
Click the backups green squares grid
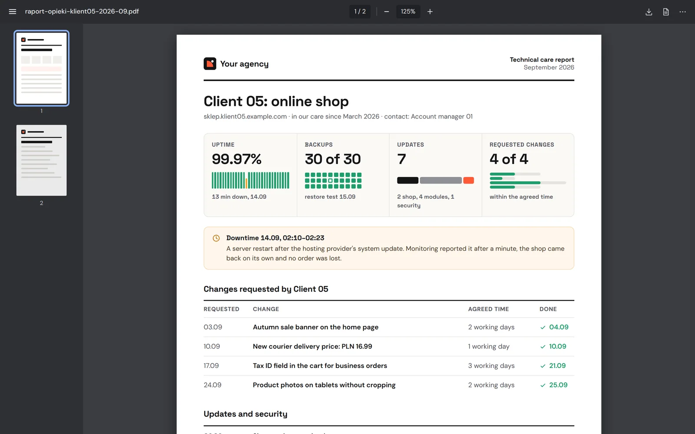(x=333, y=181)
